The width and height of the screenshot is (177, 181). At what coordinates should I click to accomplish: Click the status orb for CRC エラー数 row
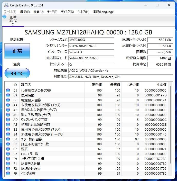(x=8, y=154)
